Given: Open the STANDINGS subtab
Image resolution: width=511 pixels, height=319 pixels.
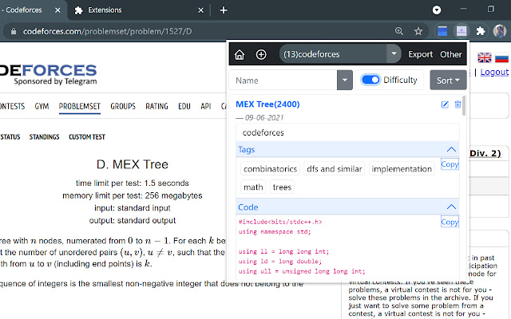Looking at the screenshot, I should [45, 137].
